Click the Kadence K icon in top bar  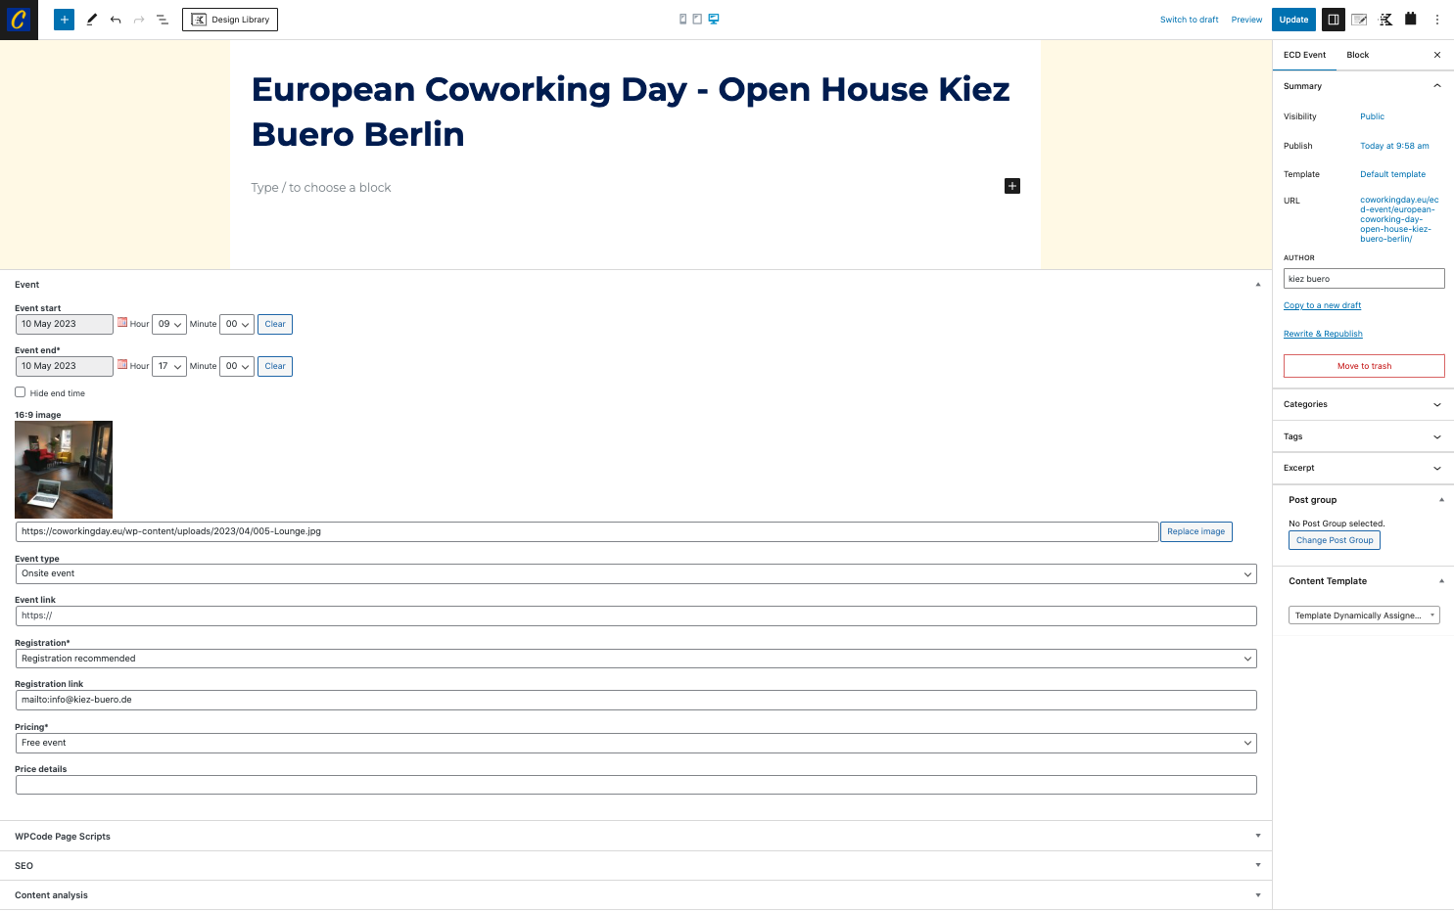click(x=1385, y=20)
